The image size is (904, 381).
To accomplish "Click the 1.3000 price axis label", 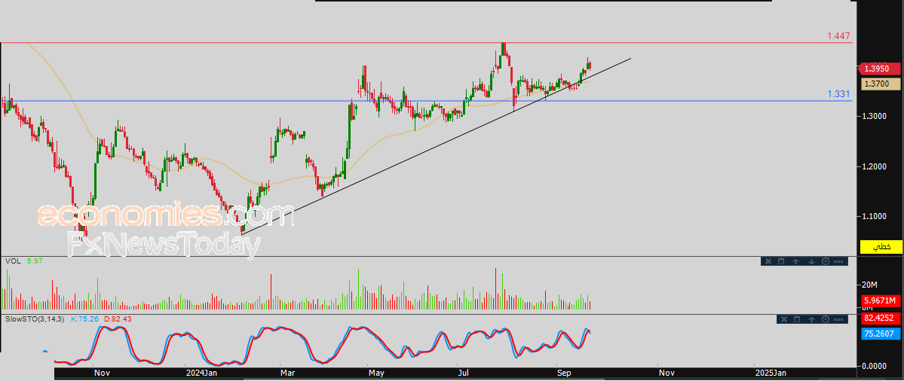I will [x=875, y=116].
